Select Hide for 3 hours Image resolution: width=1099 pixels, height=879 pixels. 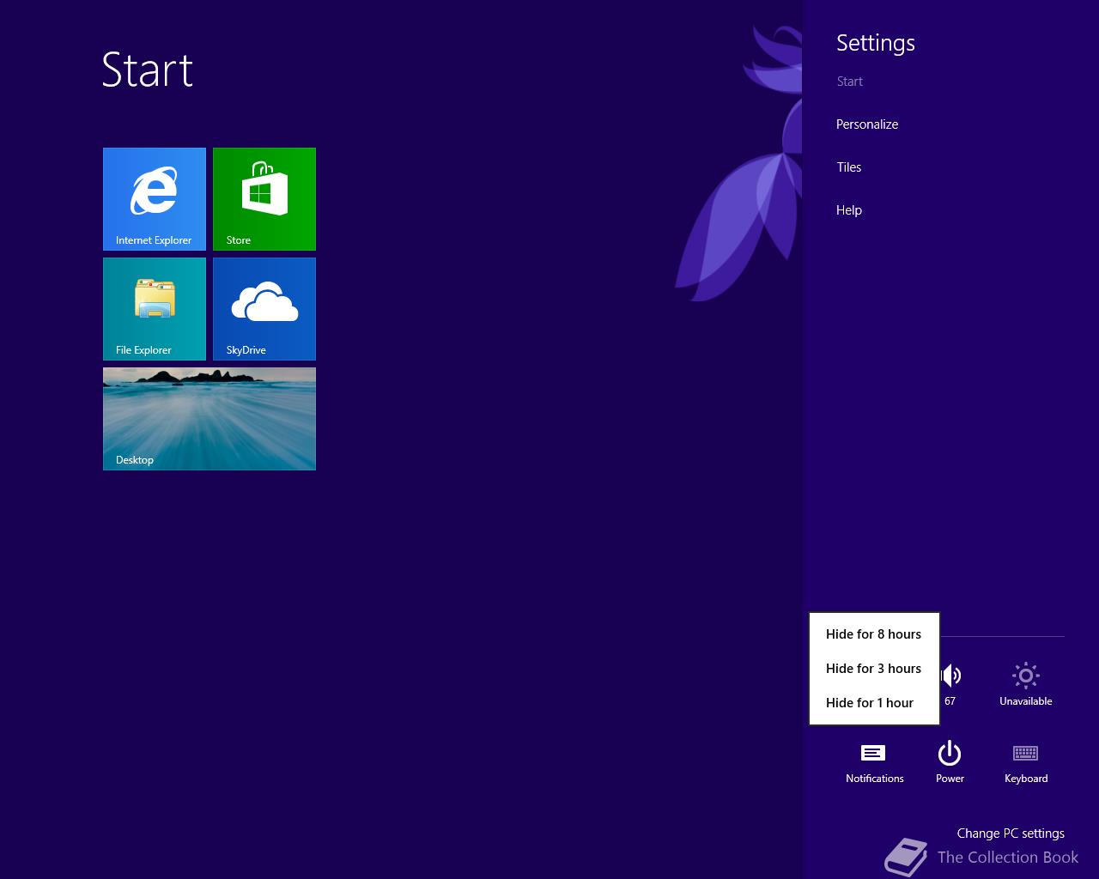point(874,669)
